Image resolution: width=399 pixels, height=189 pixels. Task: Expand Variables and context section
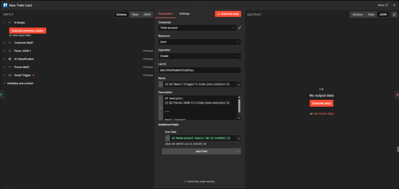[4, 83]
